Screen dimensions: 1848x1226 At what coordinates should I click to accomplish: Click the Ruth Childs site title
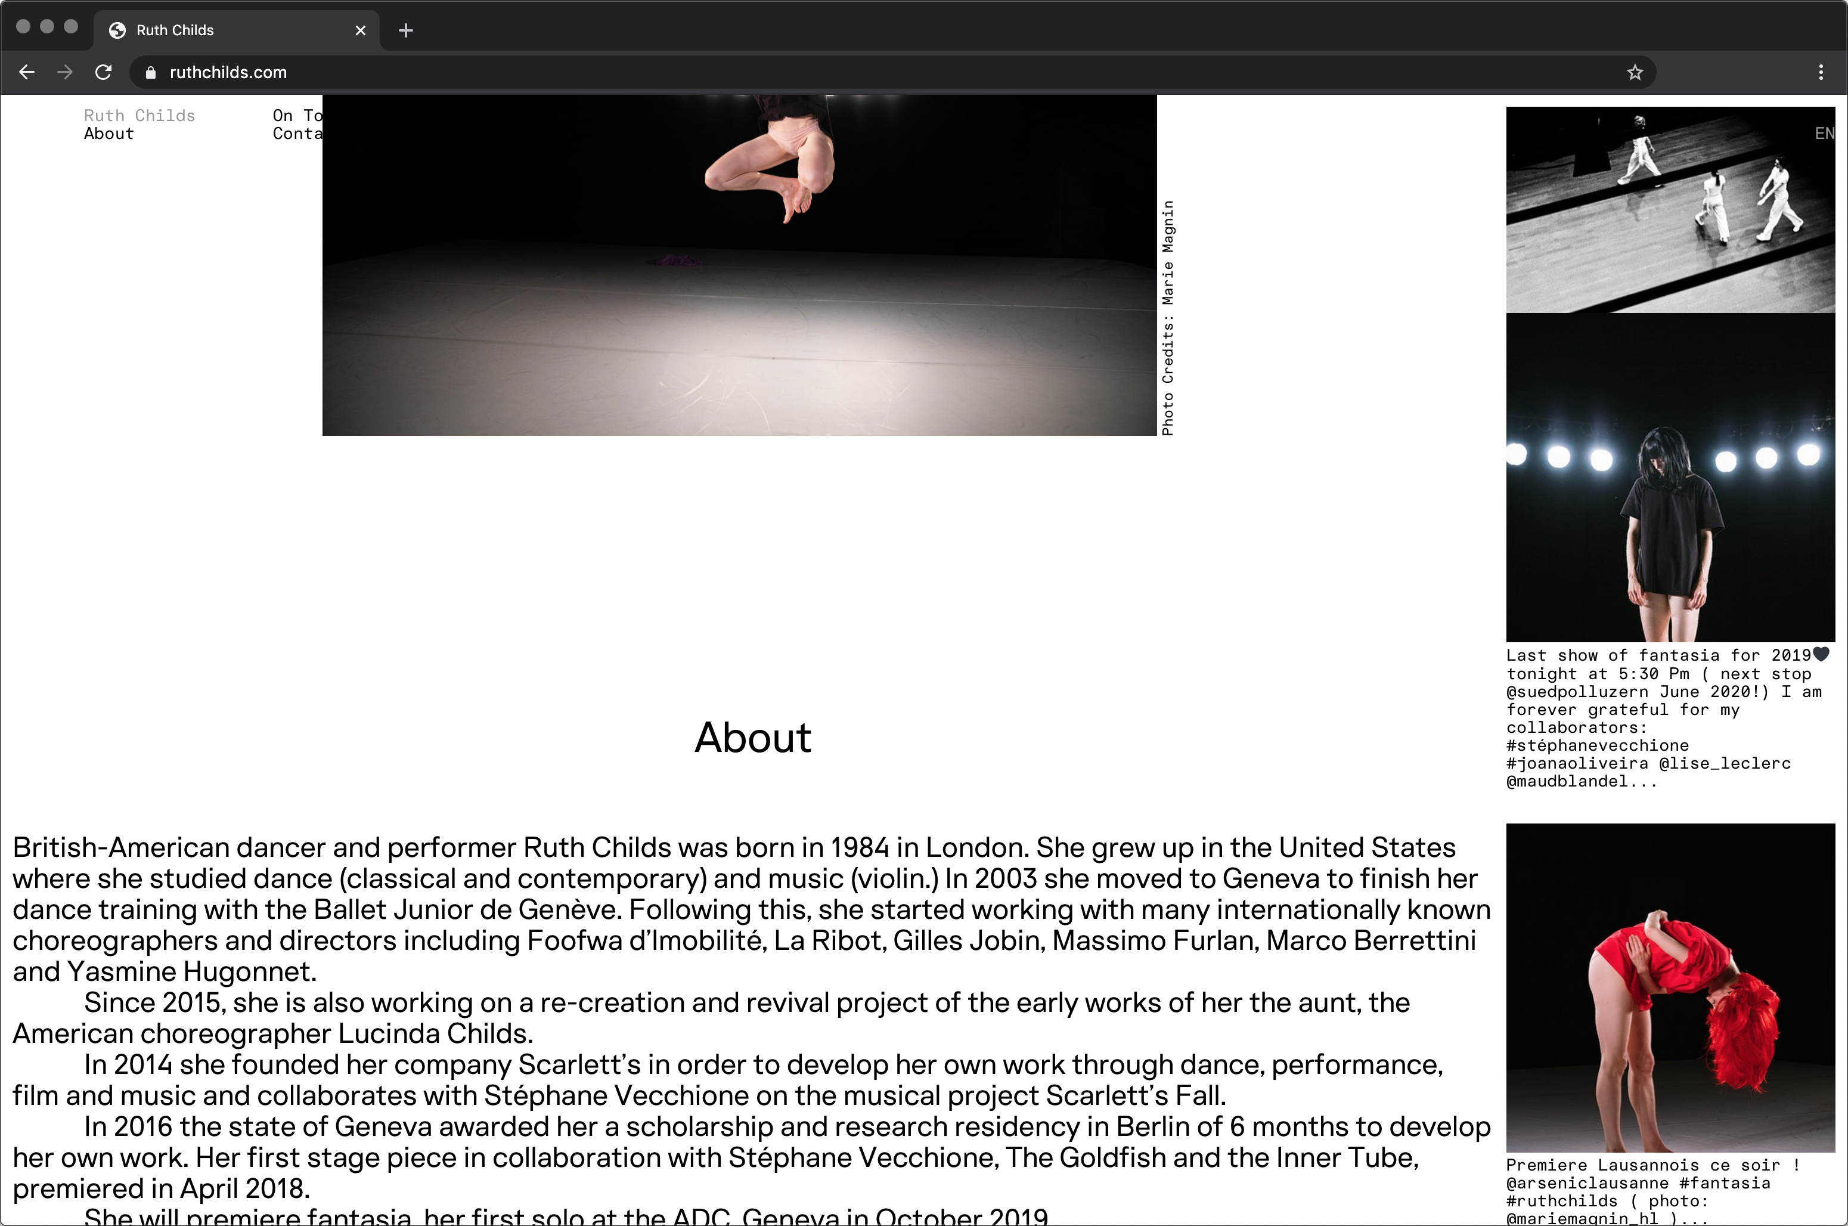tap(139, 116)
